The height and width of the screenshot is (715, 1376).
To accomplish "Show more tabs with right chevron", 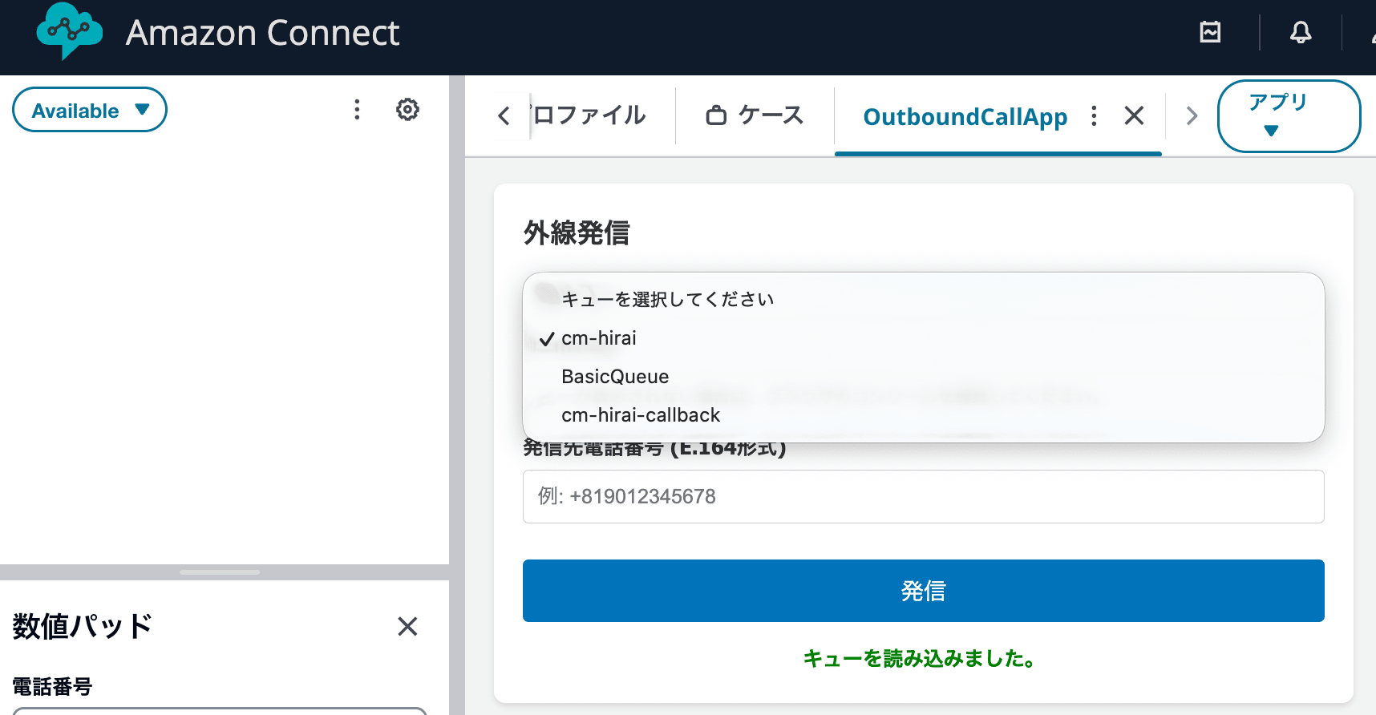I will 1192,116.
